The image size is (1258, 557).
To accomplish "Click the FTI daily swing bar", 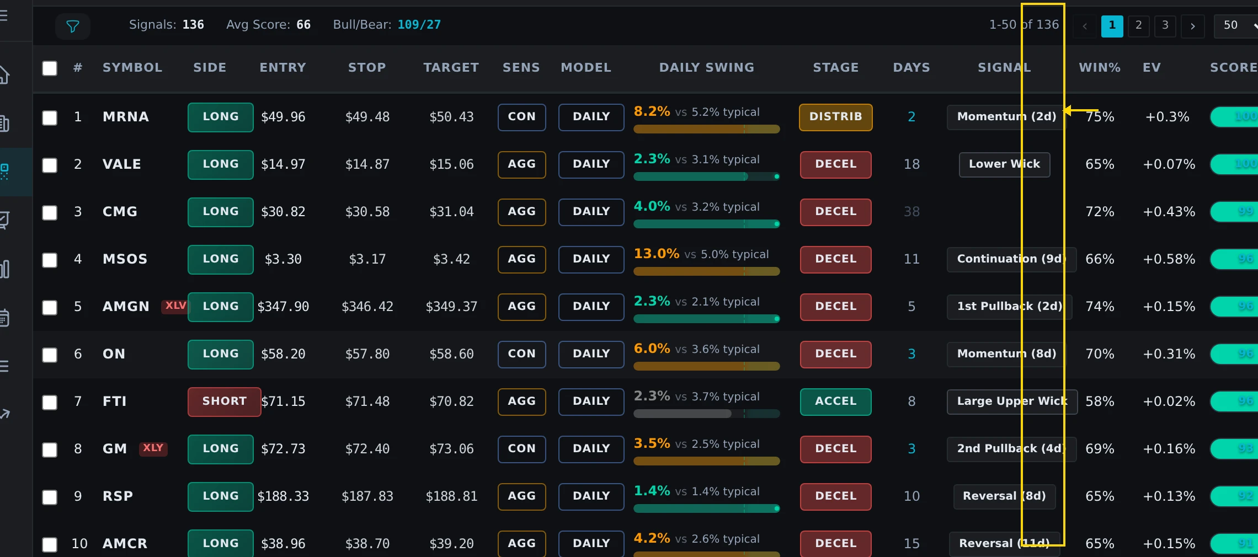I will [706, 414].
